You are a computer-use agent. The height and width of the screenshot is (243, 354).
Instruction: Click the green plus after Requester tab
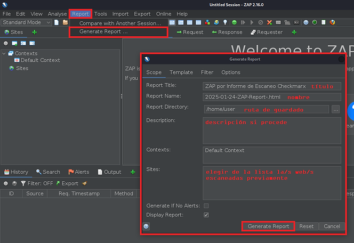(x=294, y=33)
